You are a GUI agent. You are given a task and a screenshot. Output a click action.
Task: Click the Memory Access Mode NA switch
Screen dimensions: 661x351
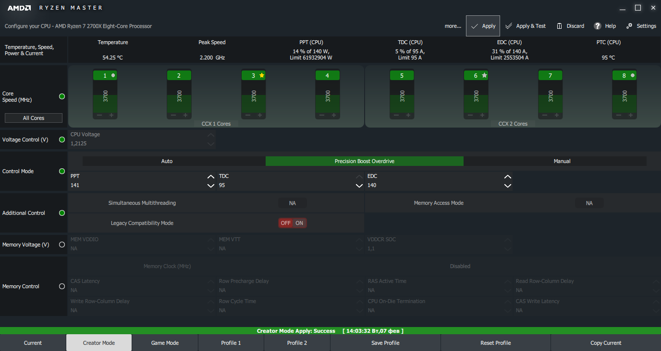click(589, 203)
